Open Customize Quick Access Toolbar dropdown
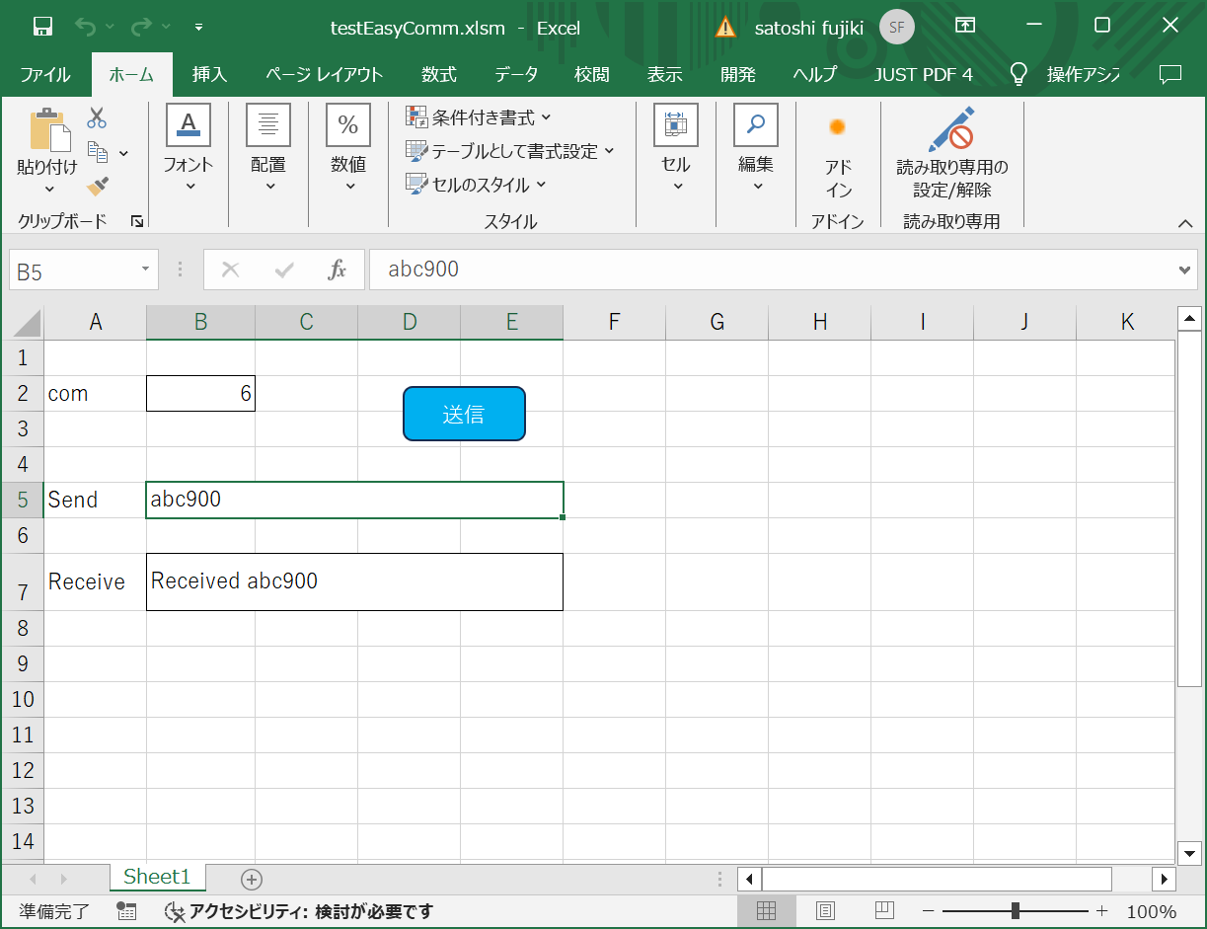 [198, 28]
